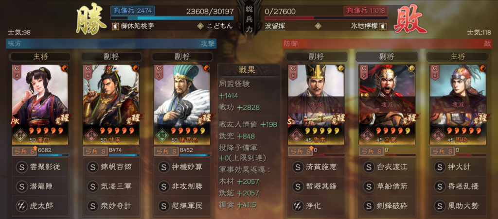Click the 呂蒙 general portrait card
The height and width of the screenshot is (219, 498).
[x=387, y=104]
